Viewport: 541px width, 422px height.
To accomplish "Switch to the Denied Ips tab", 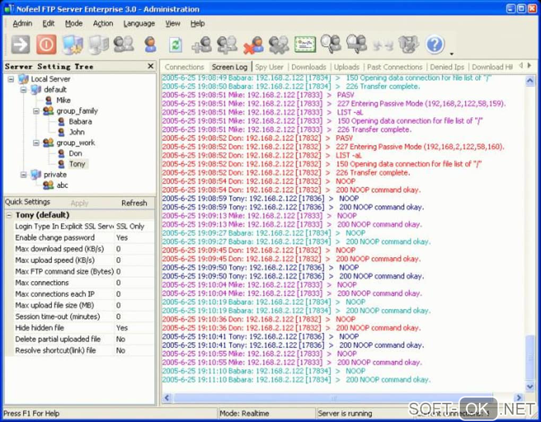I will point(447,67).
